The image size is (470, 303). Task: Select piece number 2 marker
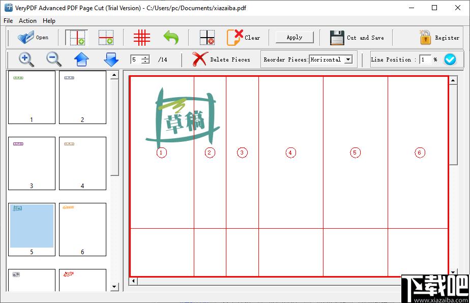point(210,153)
